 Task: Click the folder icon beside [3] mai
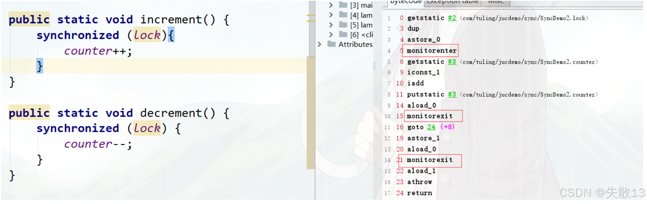point(343,5)
